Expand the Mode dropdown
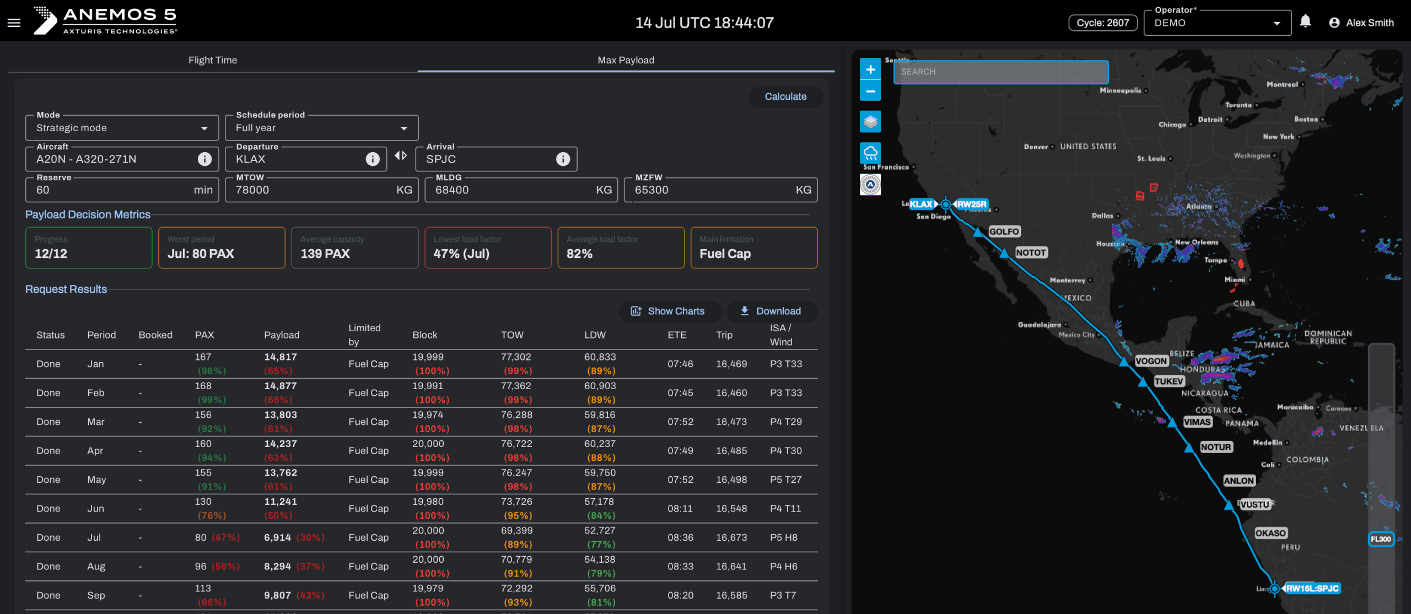Viewport: 1411px width, 614px height. [x=122, y=128]
